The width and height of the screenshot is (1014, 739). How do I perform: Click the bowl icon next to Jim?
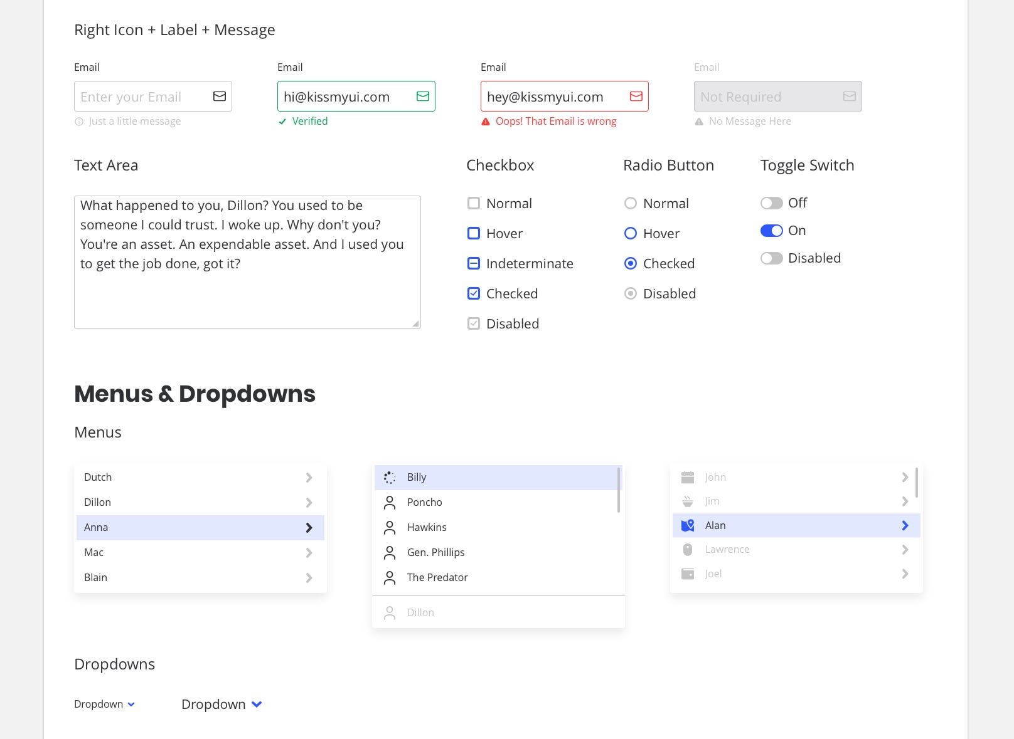click(688, 501)
